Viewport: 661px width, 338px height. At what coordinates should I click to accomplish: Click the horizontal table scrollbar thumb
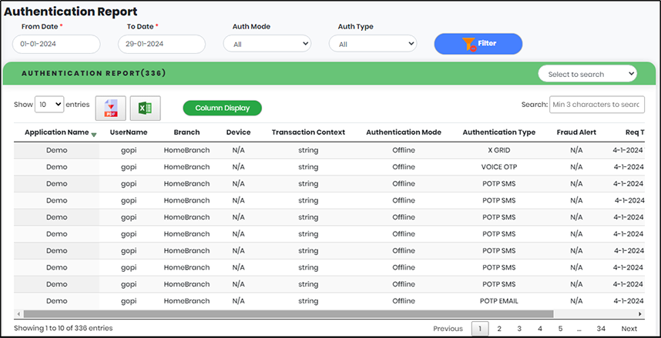[x=285, y=314]
